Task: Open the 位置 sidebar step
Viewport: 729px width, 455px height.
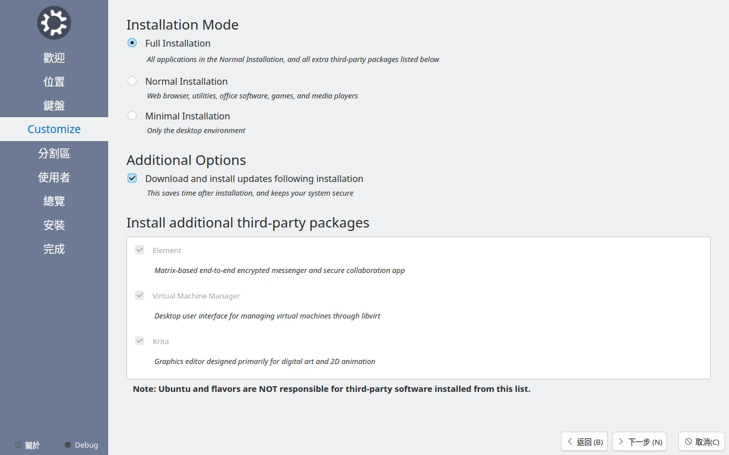Action: pyautogui.click(x=54, y=81)
